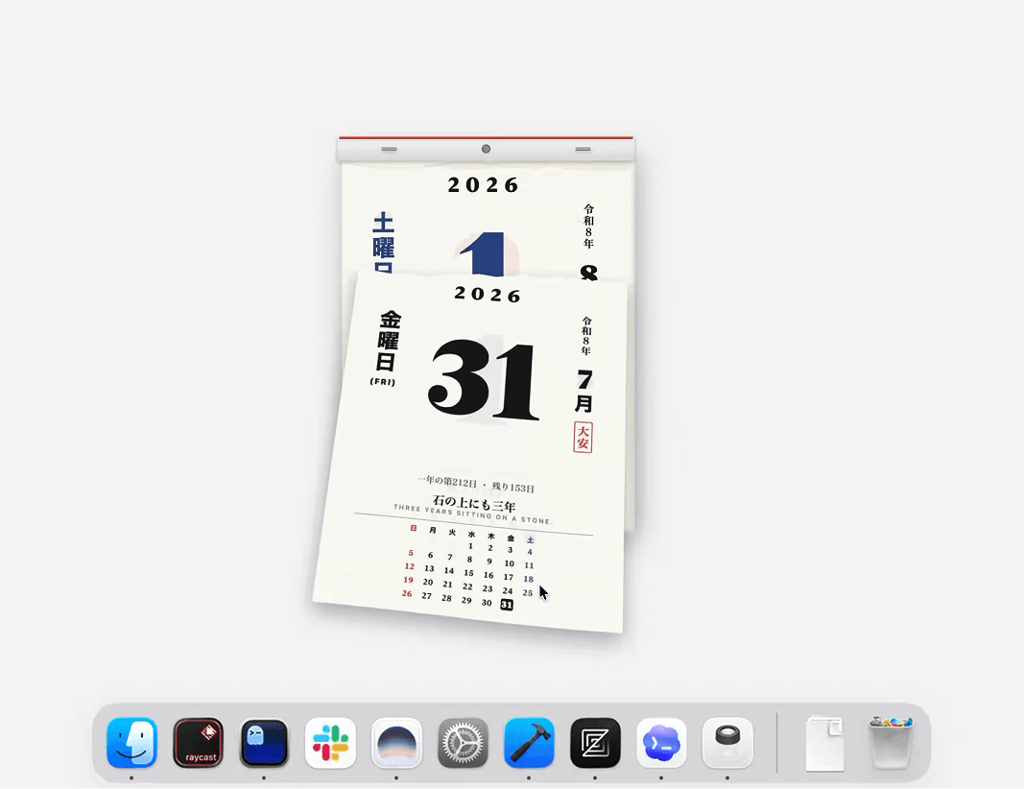Open the camera lens app icon
The width and height of the screenshot is (1024, 789).
point(727,743)
